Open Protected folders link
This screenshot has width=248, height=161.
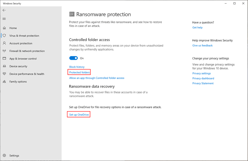tap(79, 72)
